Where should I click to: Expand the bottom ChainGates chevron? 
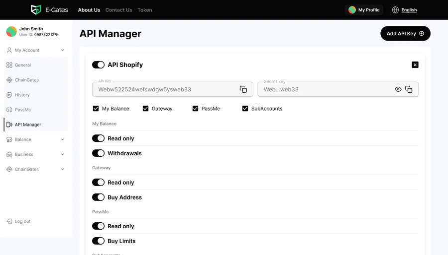tap(62, 169)
